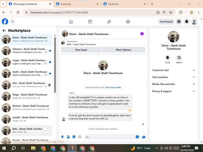Attach a file with the photo icon
The height and width of the screenshot is (152, 203).
point(68,137)
